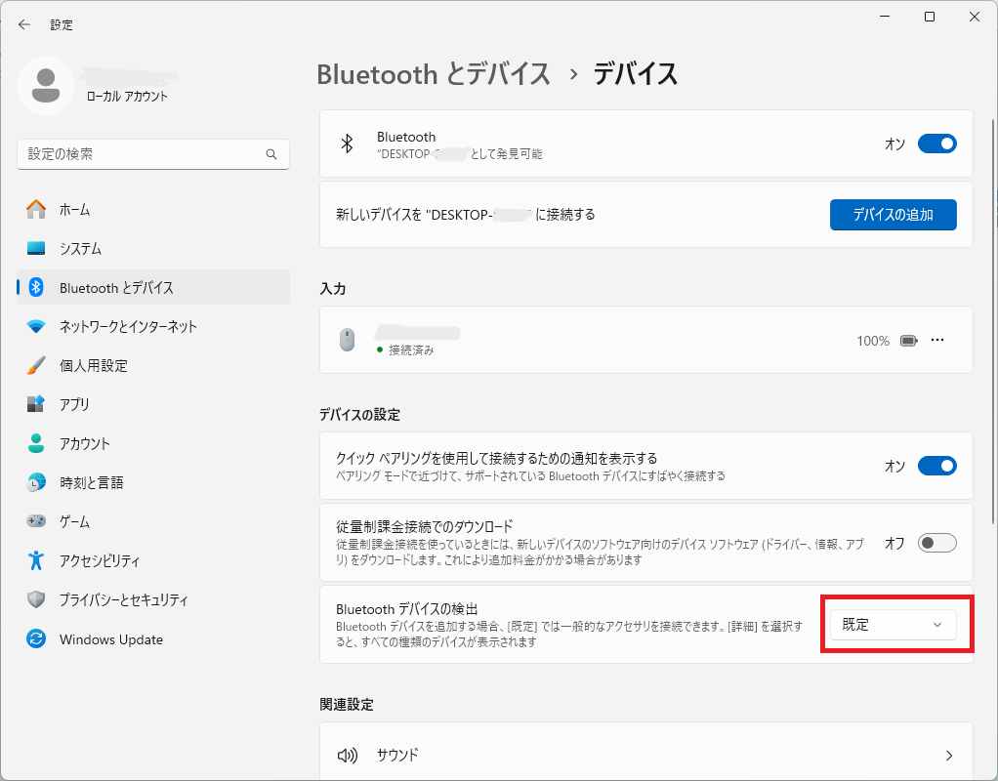Open アクセシビリティ settings page
This screenshot has width=998, height=781.
click(153, 560)
